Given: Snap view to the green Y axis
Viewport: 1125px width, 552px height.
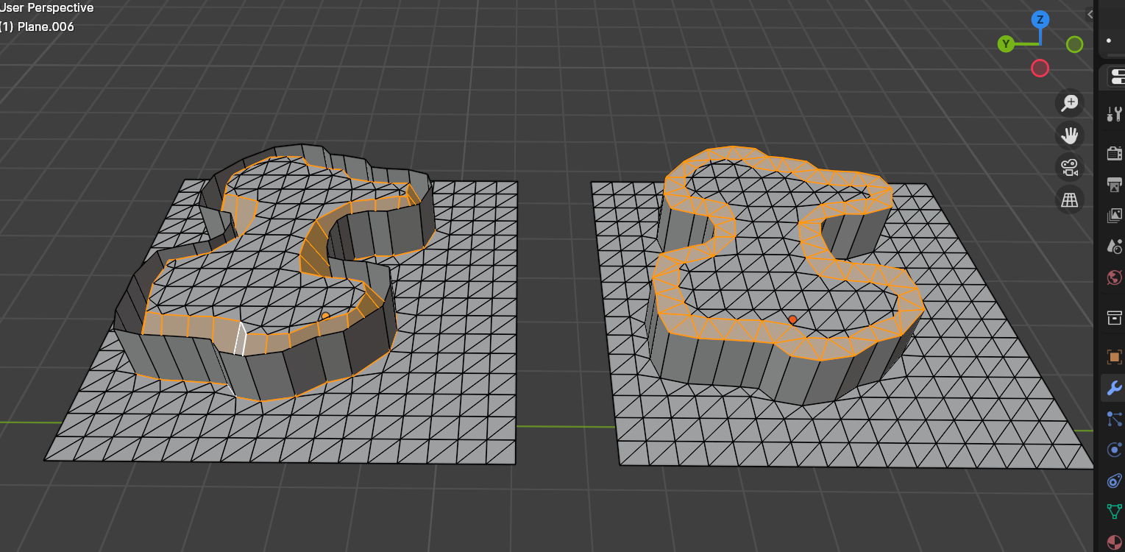Looking at the screenshot, I should [x=1006, y=44].
